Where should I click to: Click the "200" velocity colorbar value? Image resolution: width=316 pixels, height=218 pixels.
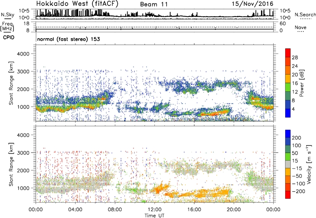pos(297,138)
